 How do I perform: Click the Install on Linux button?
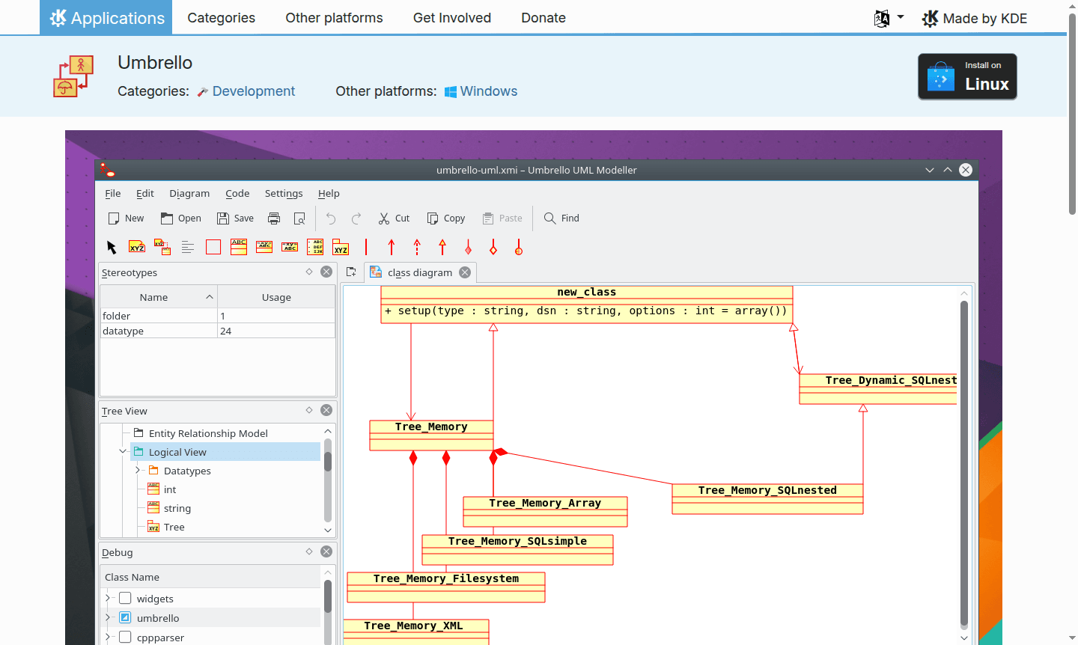click(x=967, y=76)
